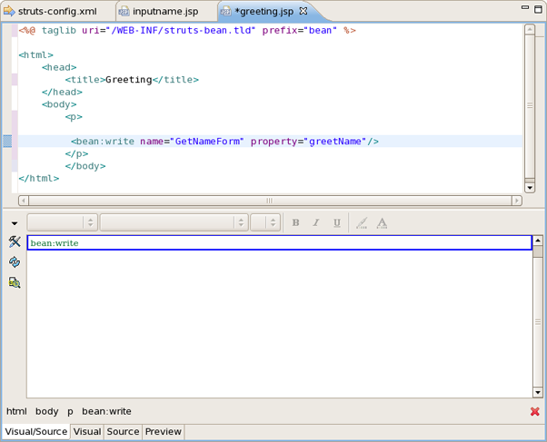
Task: Click the red X icon in selection bar
Action: [x=535, y=412]
